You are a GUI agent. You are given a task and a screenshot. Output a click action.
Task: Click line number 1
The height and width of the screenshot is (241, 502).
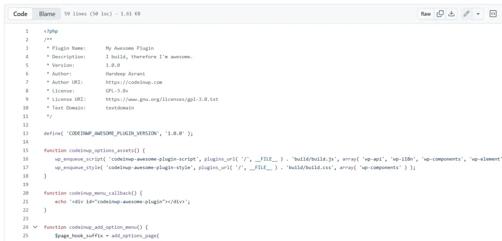coord(27,31)
